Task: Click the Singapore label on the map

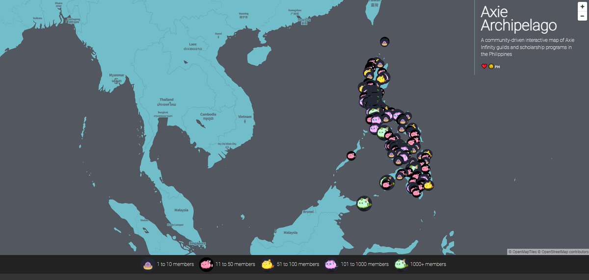Action: tap(198, 244)
